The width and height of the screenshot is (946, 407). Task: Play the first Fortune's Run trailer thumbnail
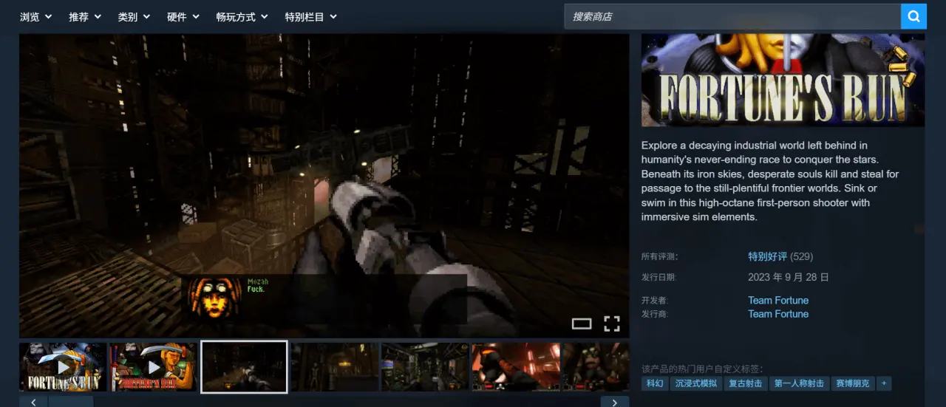[x=63, y=367]
